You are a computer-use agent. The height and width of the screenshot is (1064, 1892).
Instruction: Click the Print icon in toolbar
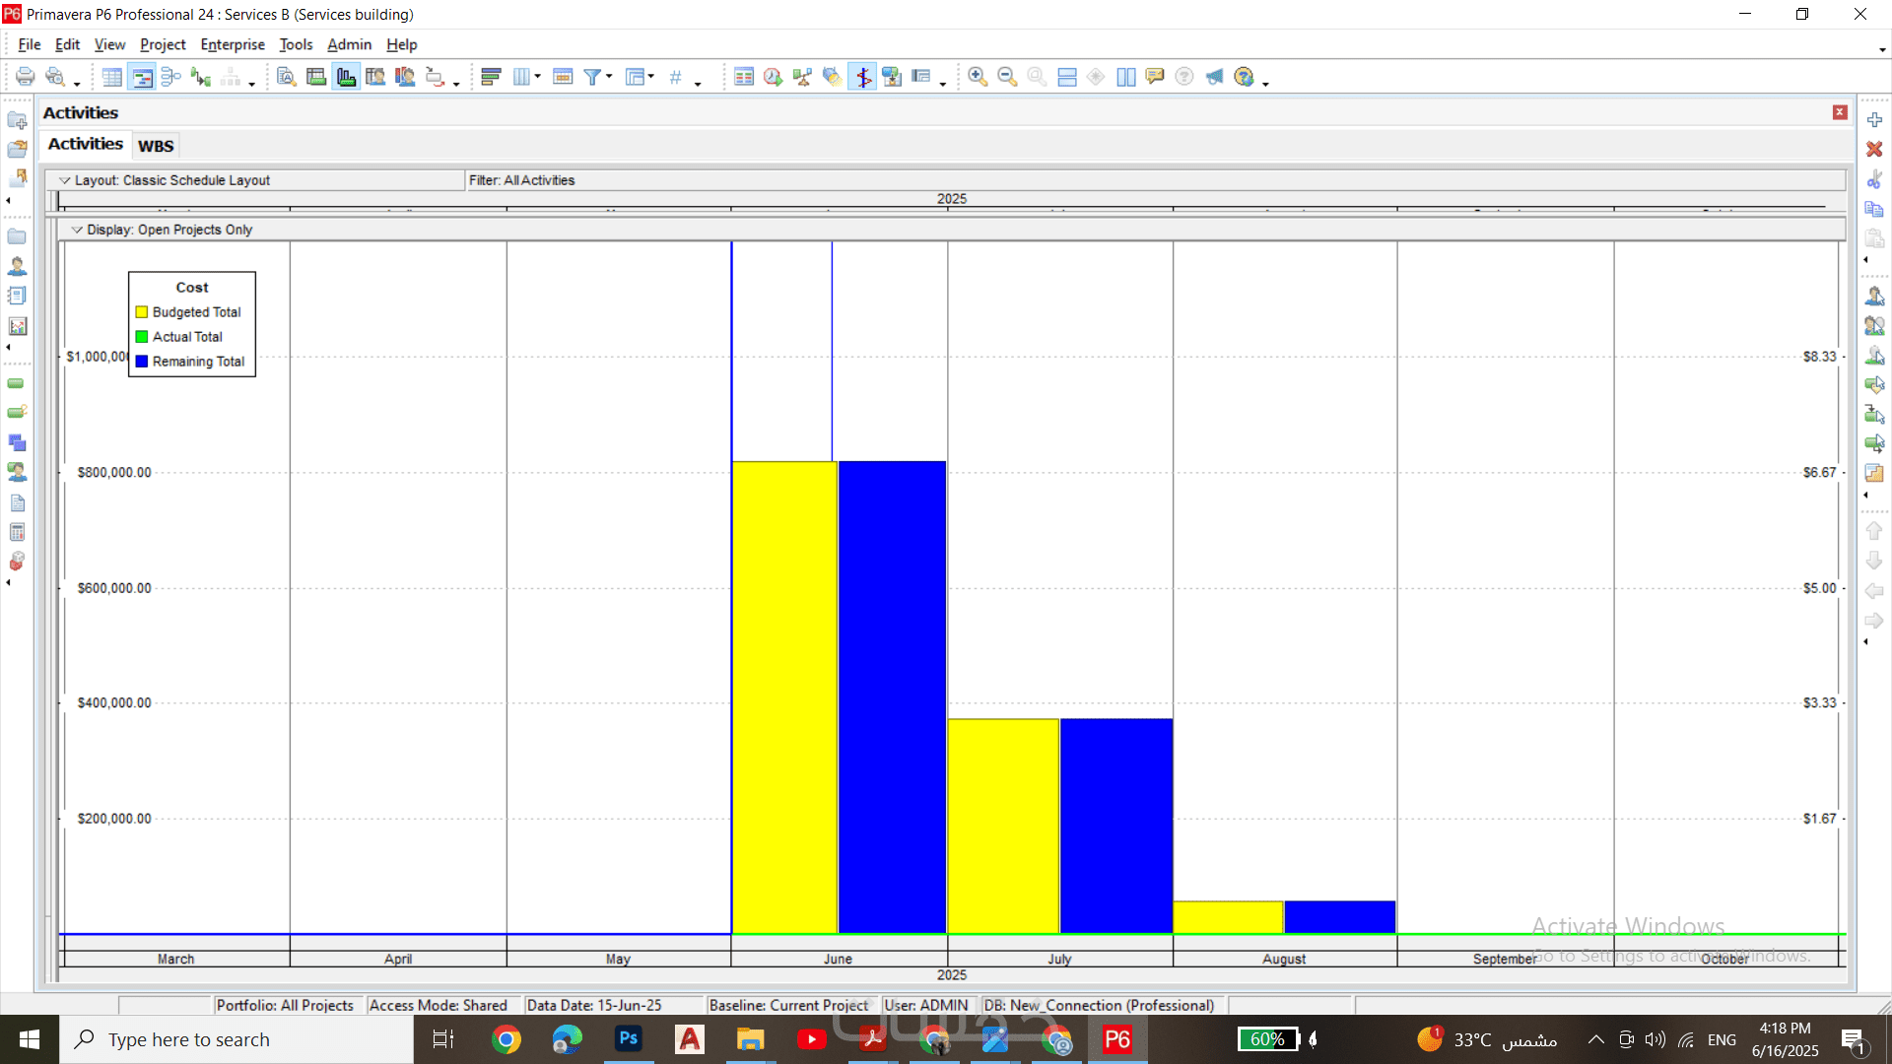(25, 77)
